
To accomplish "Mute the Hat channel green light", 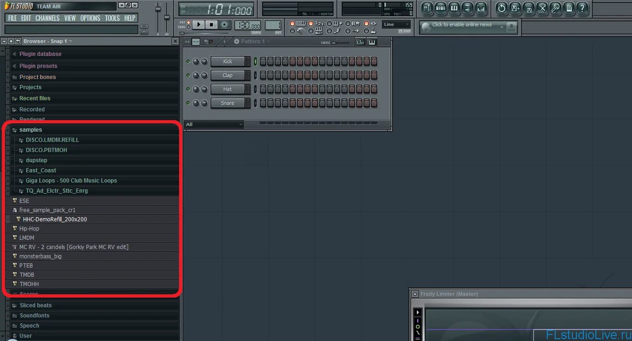I will click(x=188, y=89).
